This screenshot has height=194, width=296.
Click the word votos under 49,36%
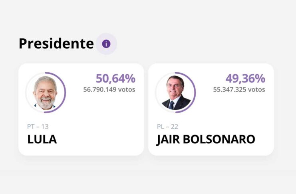(256, 89)
